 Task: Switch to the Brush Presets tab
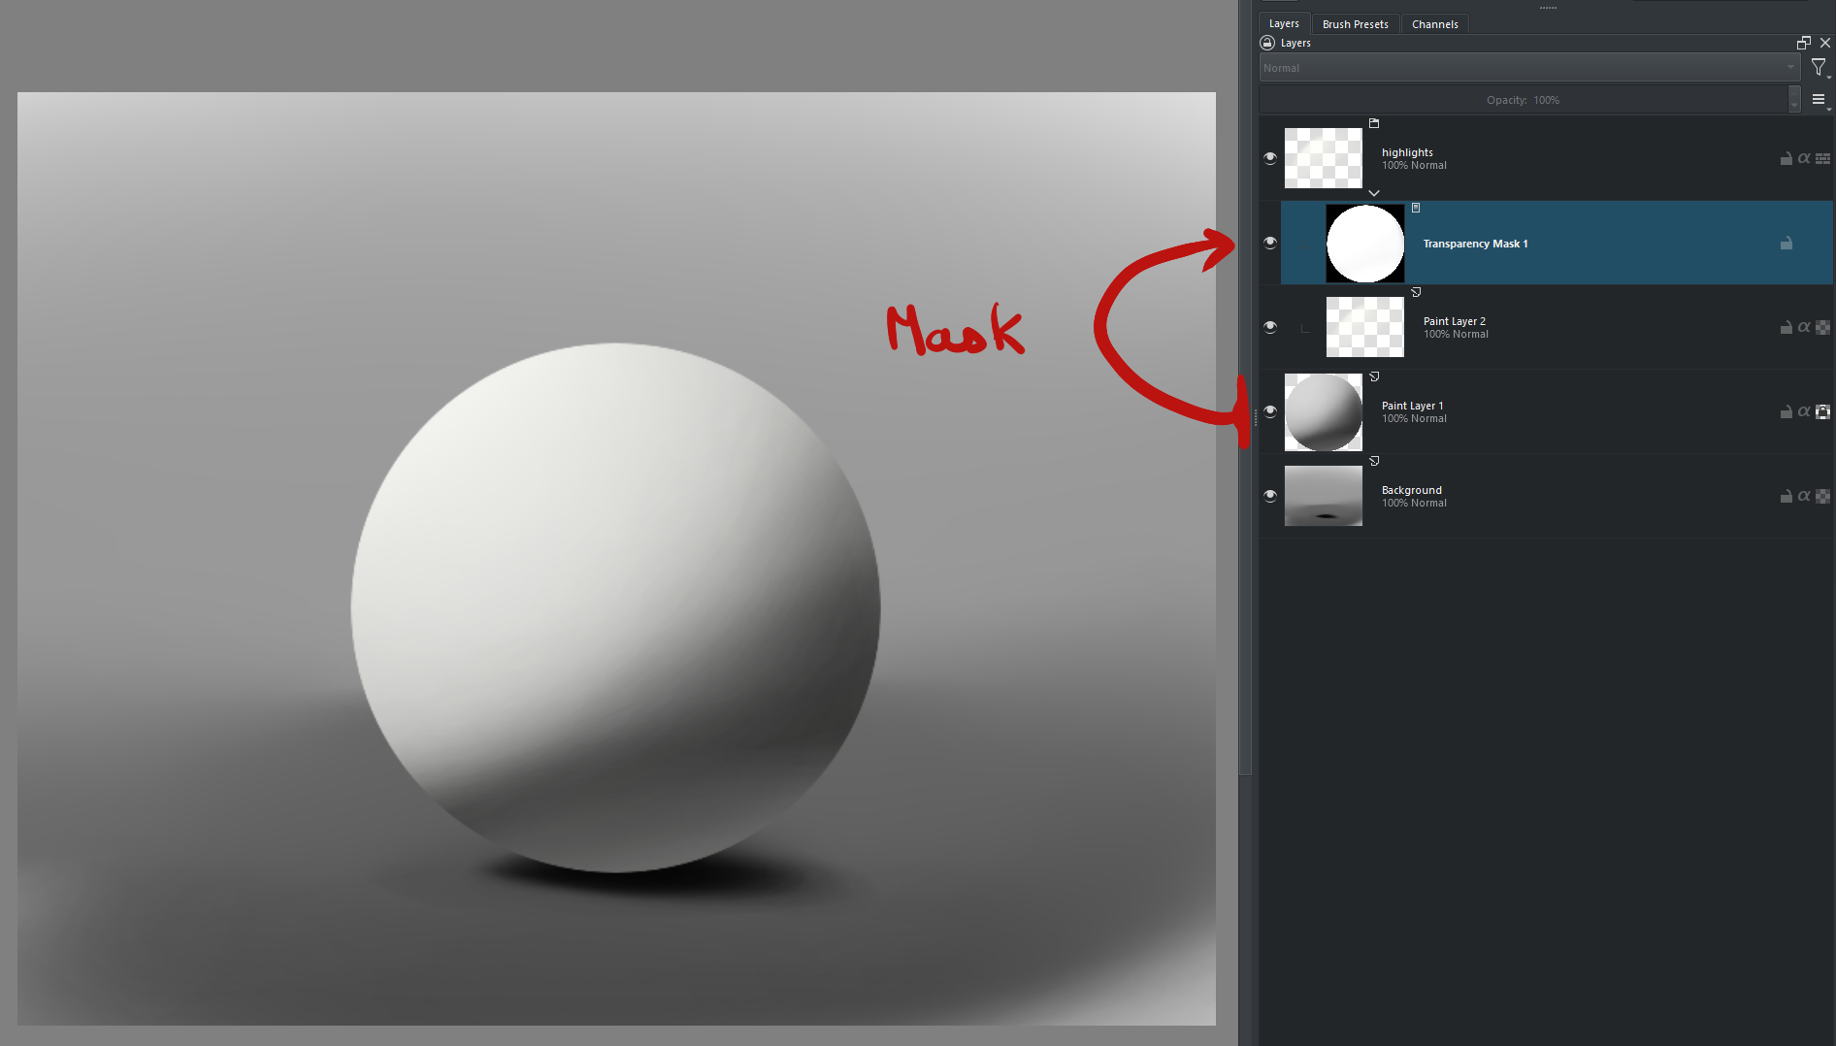[1355, 23]
